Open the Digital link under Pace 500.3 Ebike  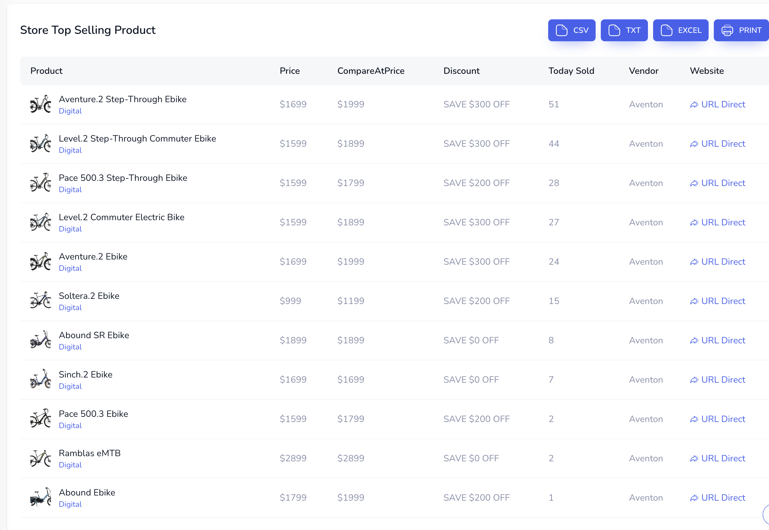(x=70, y=426)
